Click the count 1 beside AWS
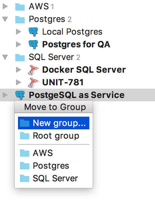This screenshot has height=210, width=155. (x=52, y=7)
